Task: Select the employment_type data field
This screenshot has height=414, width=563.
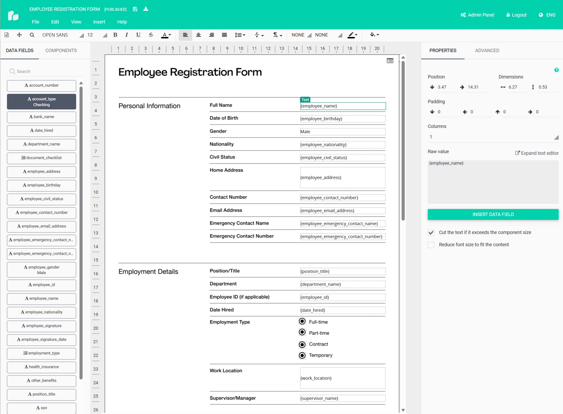Action: (42, 354)
